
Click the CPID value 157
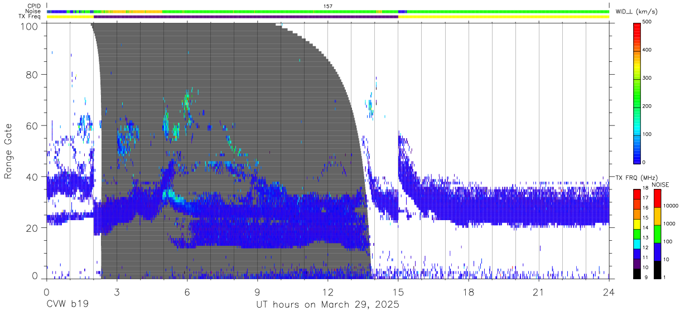[x=328, y=6]
